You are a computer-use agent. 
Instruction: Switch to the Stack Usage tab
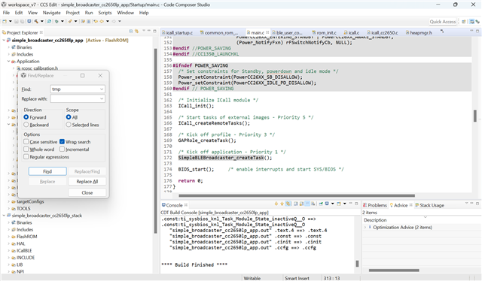click(429, 205)
